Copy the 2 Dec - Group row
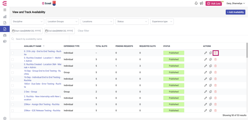This screenshot has width=248, height=120. click(x=211, y=92)
